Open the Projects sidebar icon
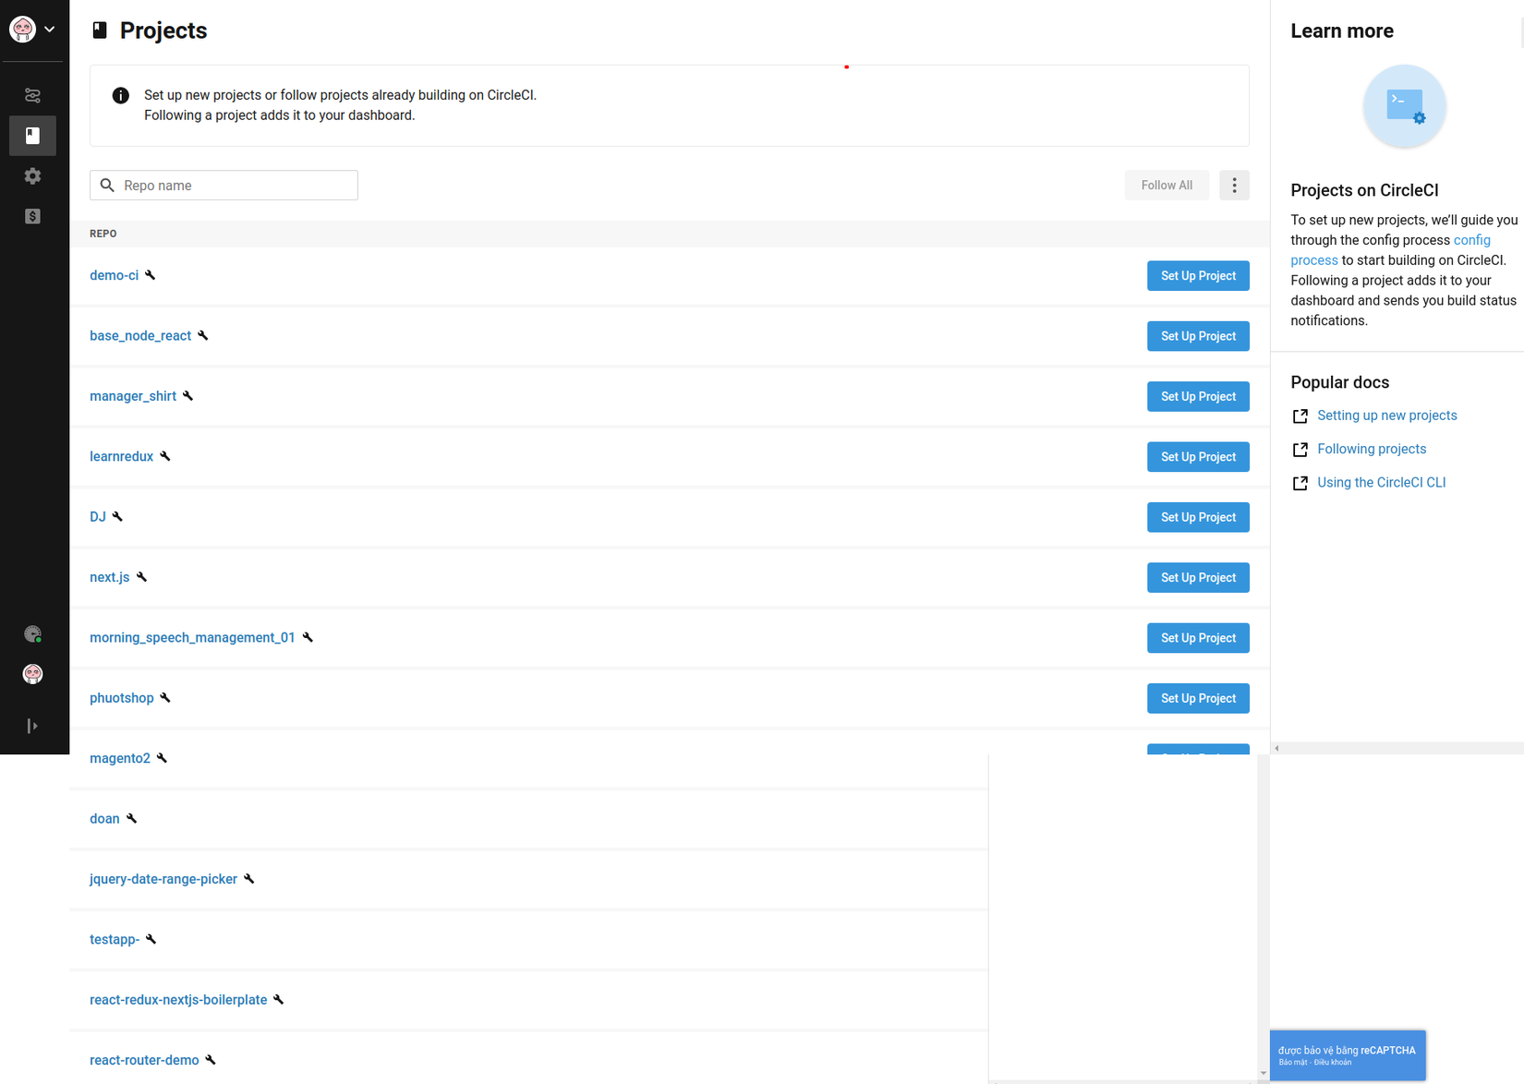The image size is (1524, 1084). [x=32, y=136]
